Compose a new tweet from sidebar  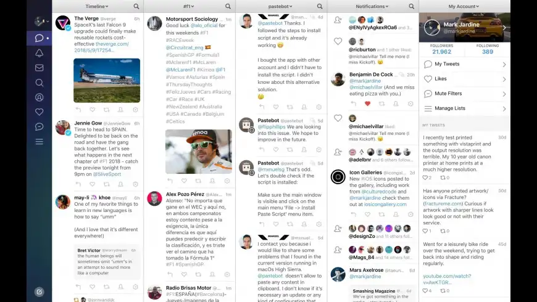click(x=39, y=292)
